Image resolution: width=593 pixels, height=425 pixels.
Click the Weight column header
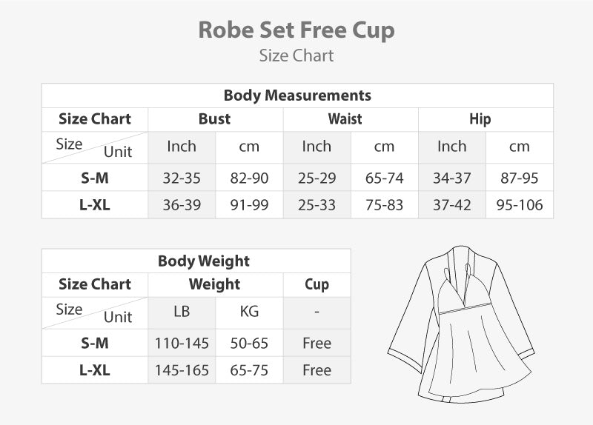point(215,284)
